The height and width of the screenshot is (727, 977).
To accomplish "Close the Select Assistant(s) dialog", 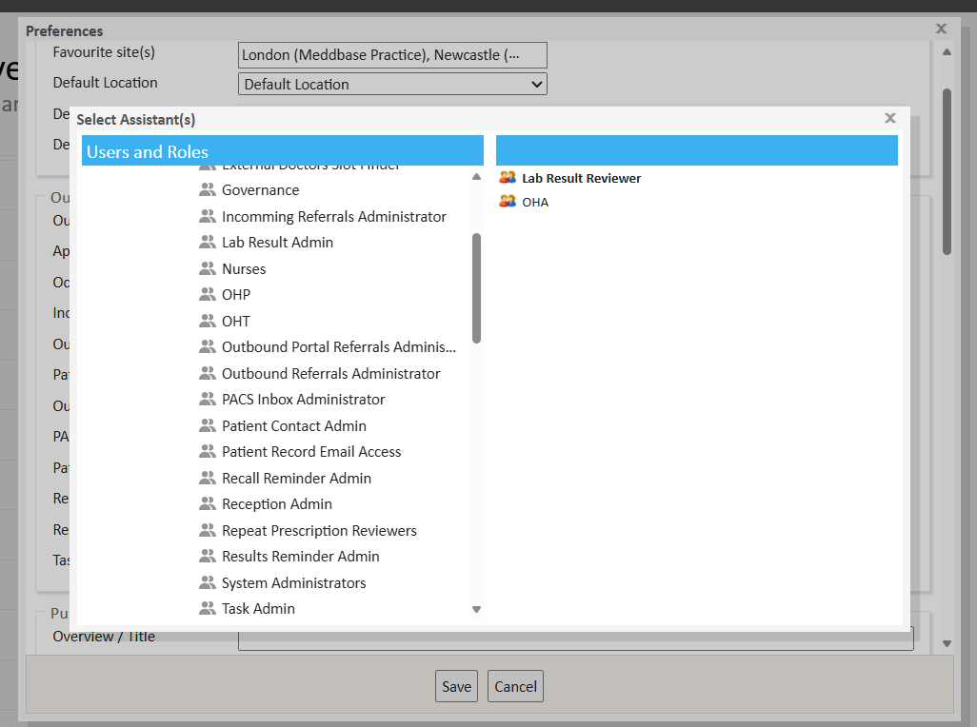I will pos(890,119).
